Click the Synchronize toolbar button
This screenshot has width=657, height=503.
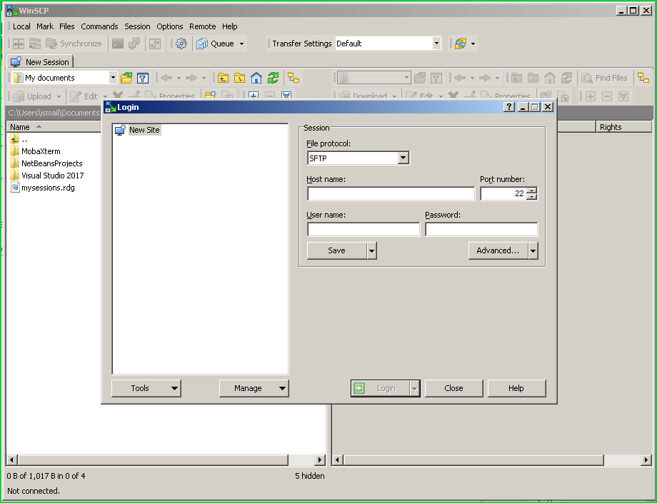(x=74, y=44)
